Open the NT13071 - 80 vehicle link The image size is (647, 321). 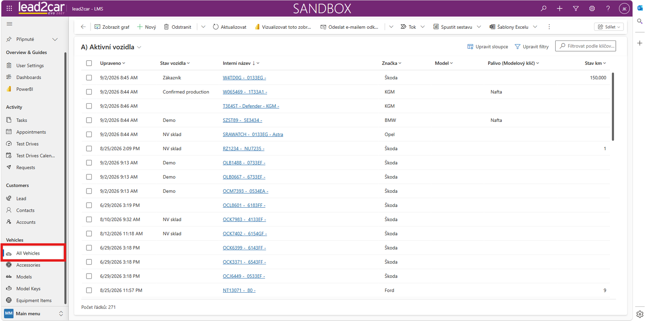point(239,290)
